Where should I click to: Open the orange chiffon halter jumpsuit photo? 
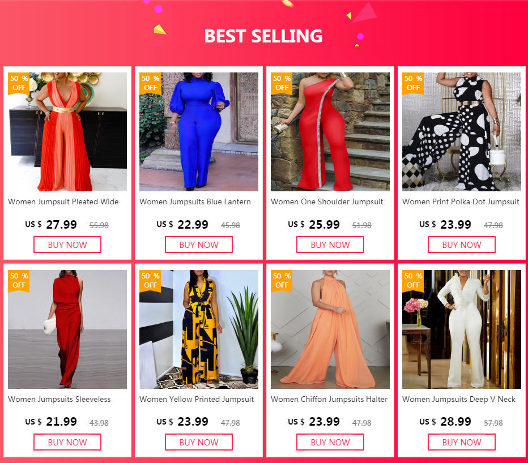[x=330, y=329]
